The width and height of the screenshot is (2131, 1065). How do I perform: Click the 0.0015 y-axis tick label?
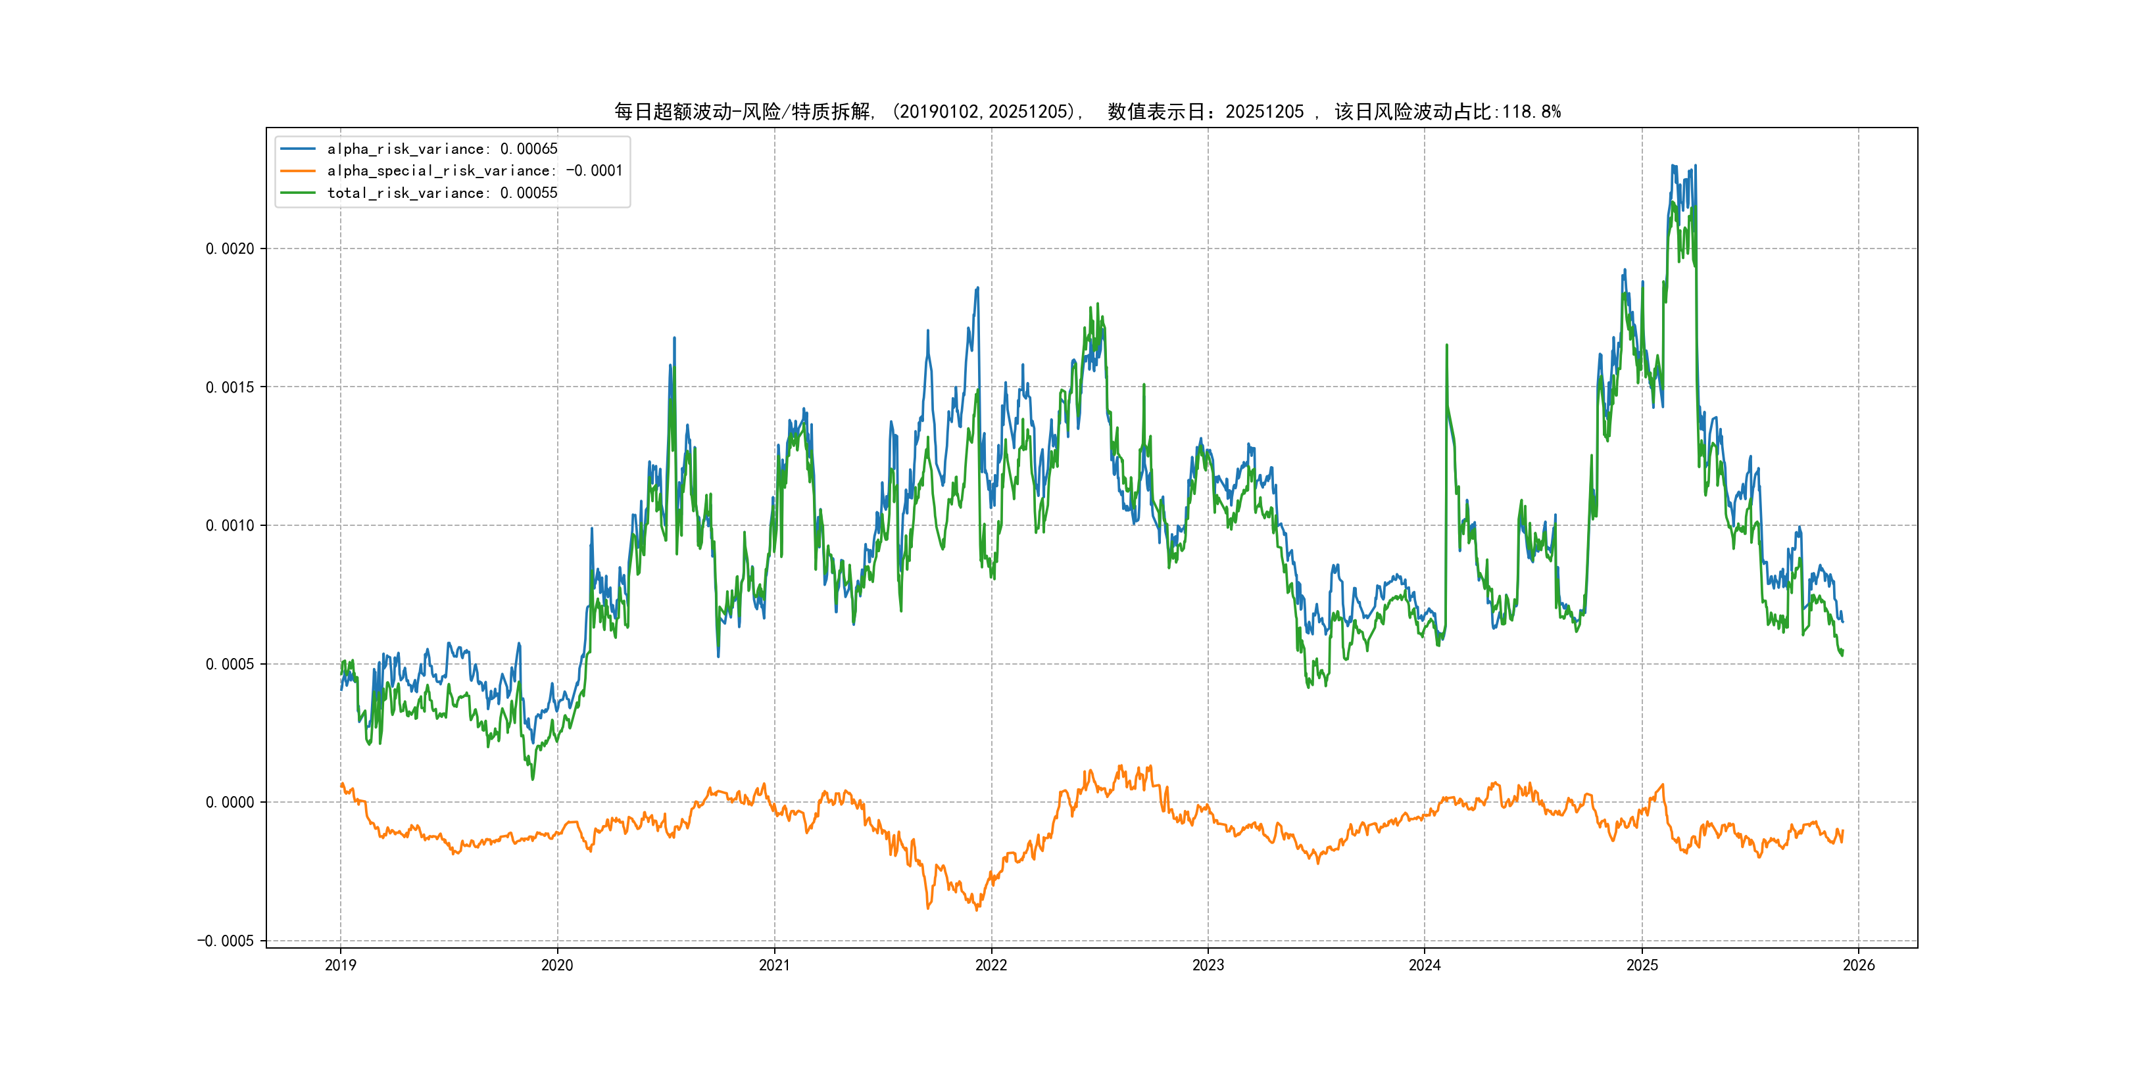pyautogui.click(x=229, y=387)
